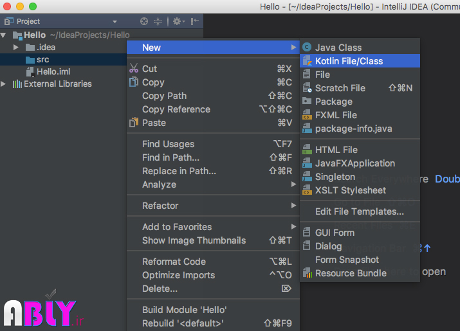Expand the Refactor submenu arrow
This screenshot has height=331, width=460.
[293, 205]
